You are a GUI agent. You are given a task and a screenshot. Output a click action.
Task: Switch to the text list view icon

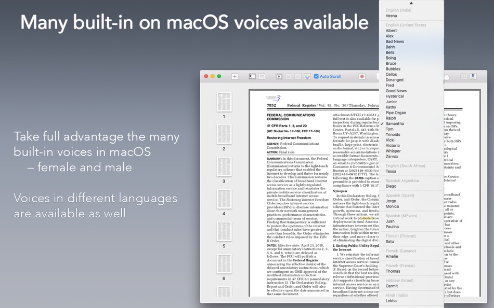click(x=262, y=76)
